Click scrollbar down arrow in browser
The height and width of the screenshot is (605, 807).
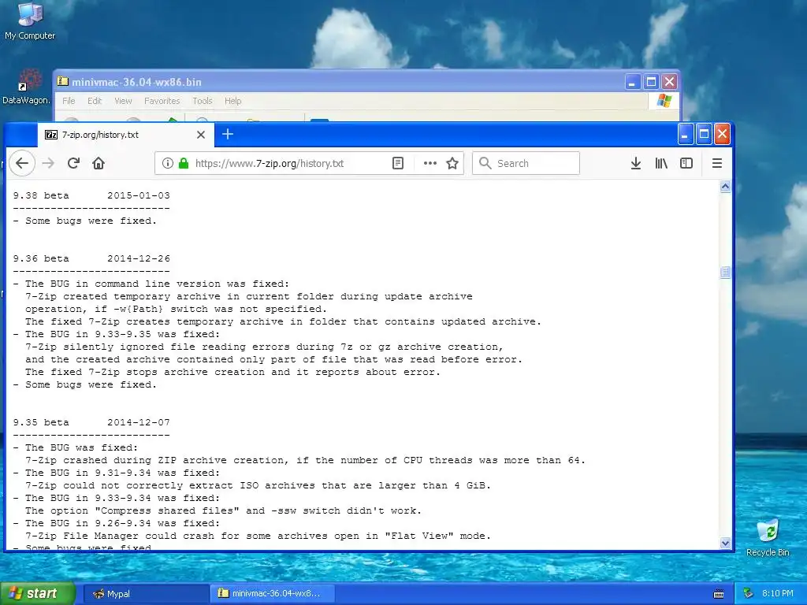click(725, 543)
